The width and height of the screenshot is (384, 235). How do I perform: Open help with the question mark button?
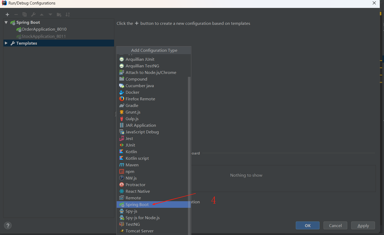pyautogui.click(x=8, y=225)
